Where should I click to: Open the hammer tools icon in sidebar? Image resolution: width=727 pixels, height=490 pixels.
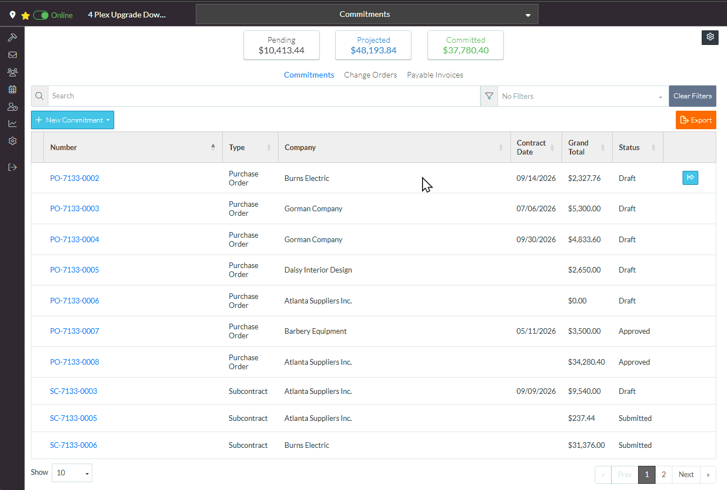(12, 38)
